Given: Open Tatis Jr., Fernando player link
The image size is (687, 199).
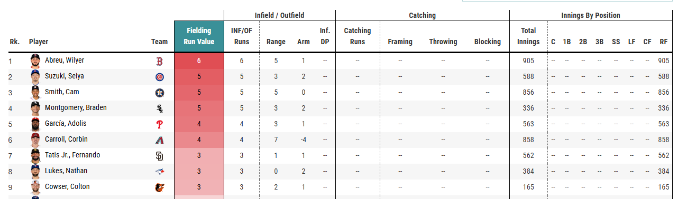Looking at the screenshot, I should tap(72, 155).
